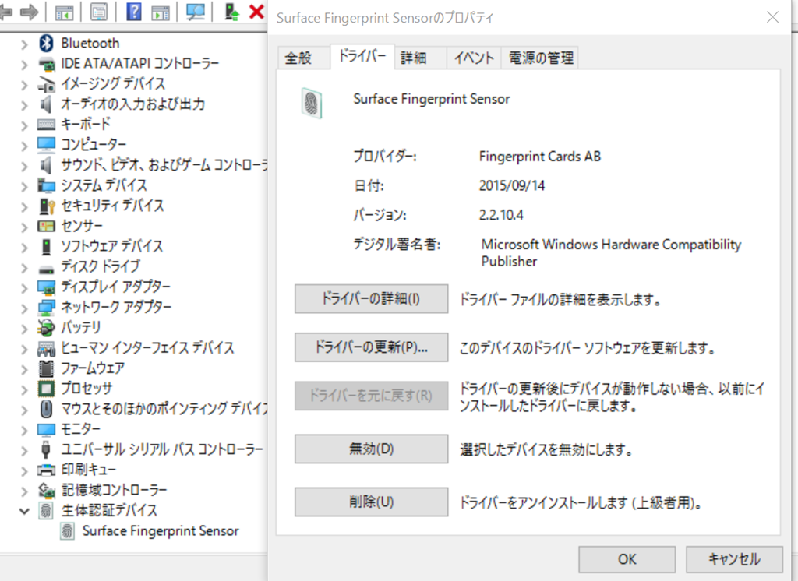Screen dimensions: 798x581
Task: Click the Bluetooth category icon
Action: coord(46,44)
